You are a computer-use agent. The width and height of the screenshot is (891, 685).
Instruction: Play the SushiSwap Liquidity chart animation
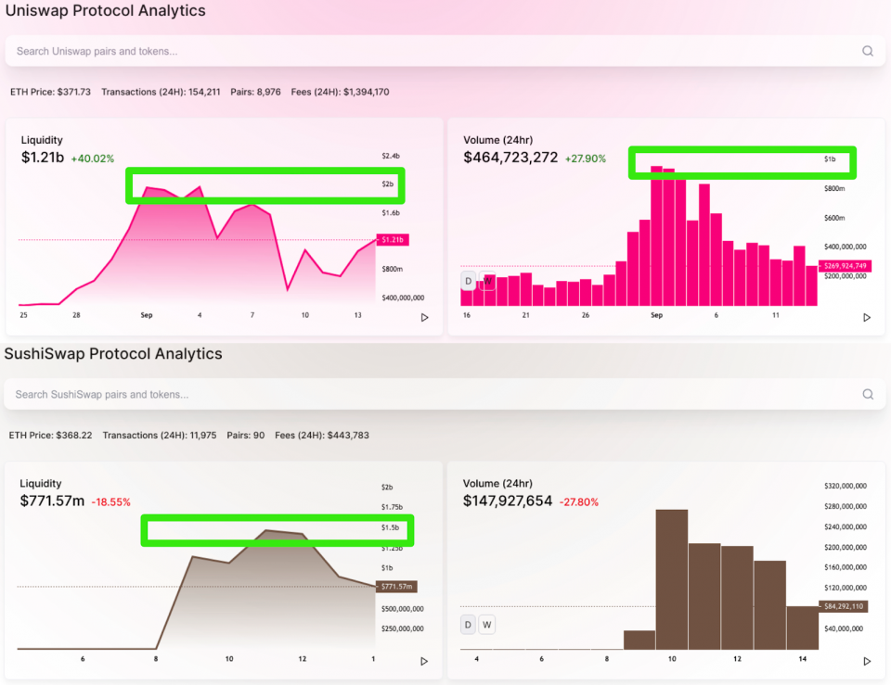(424, 661)
